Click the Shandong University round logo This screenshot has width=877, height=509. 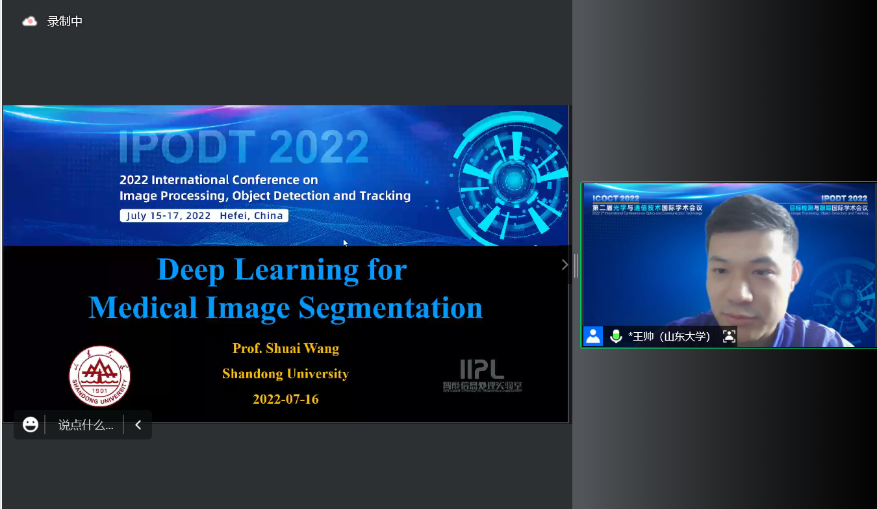click(x=99, y=376)
